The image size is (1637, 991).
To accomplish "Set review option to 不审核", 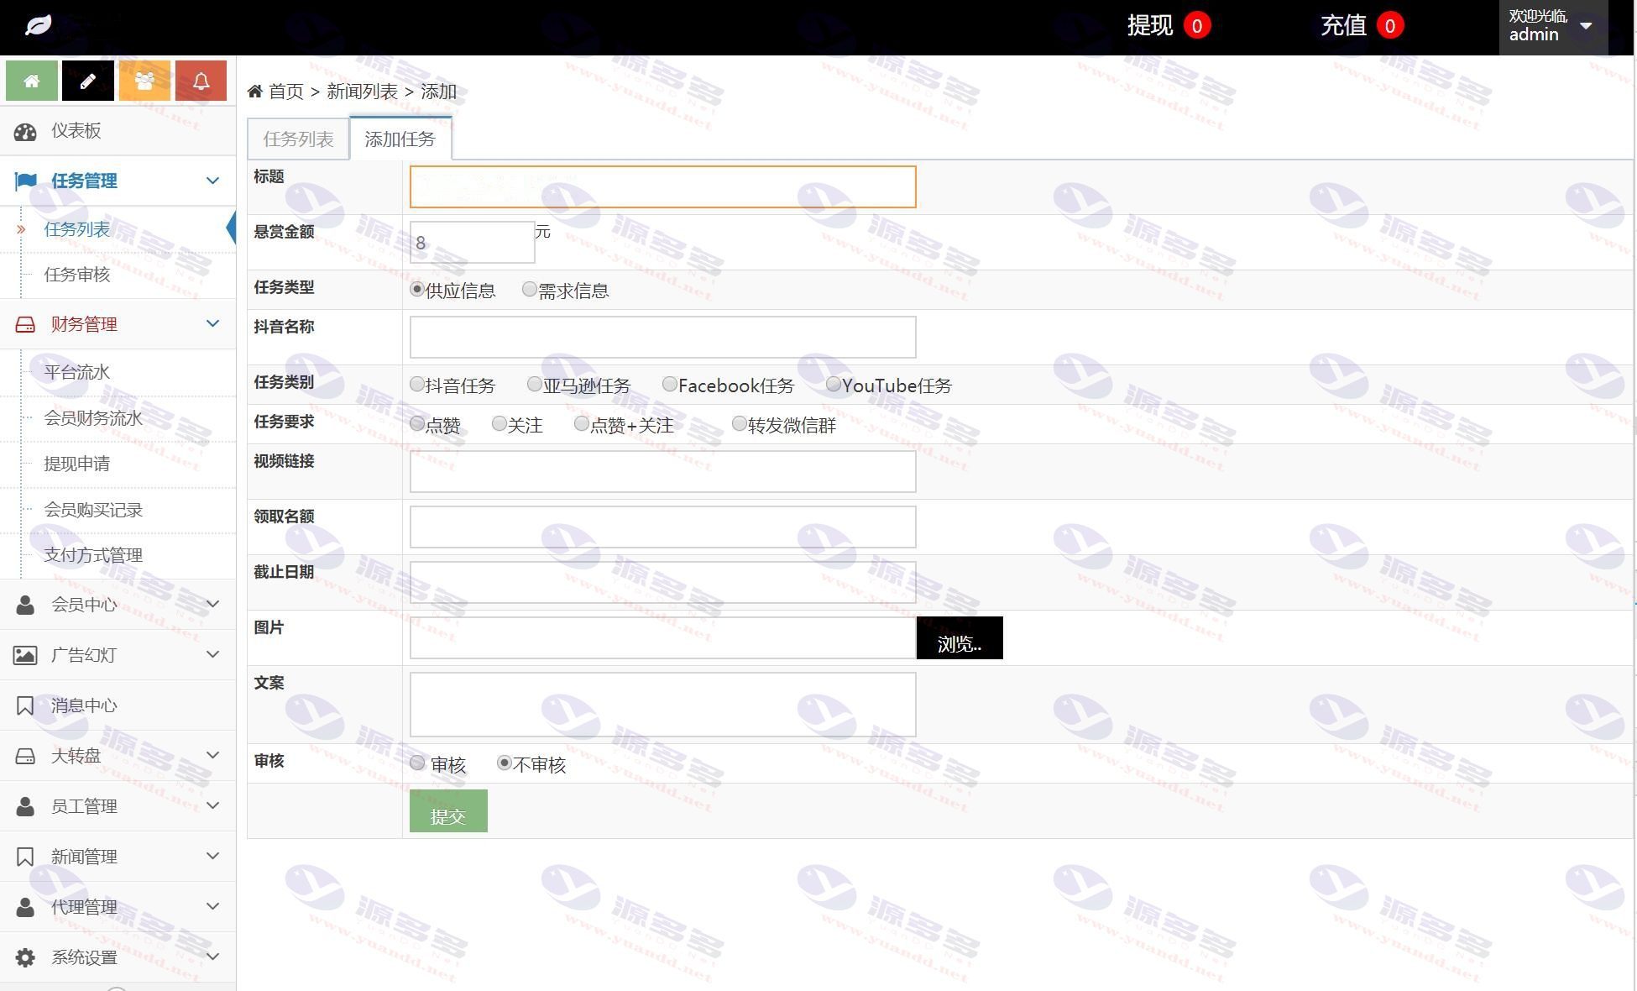I will (x=505, y=763).
